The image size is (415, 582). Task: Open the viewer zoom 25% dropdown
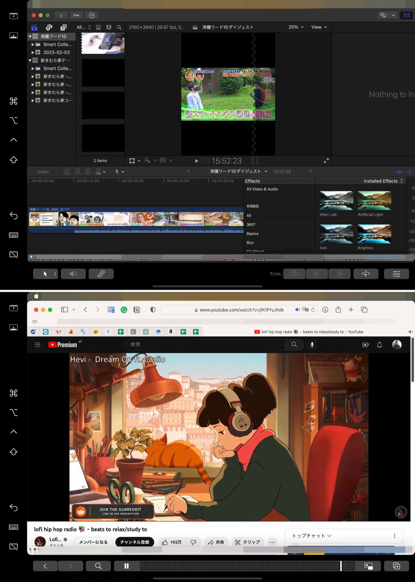click(296, 27)
